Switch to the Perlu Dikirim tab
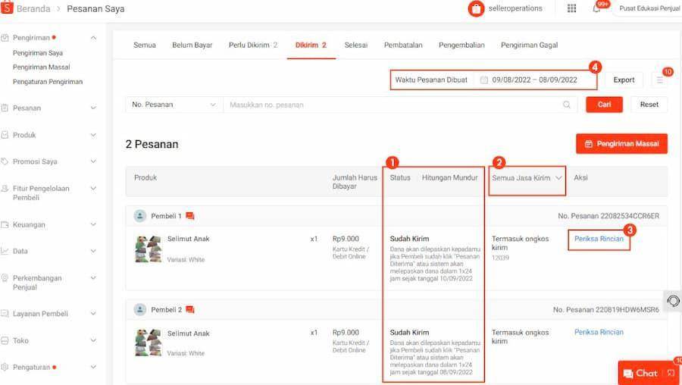This screenshot has height=385, width=682. coord(253,45)
